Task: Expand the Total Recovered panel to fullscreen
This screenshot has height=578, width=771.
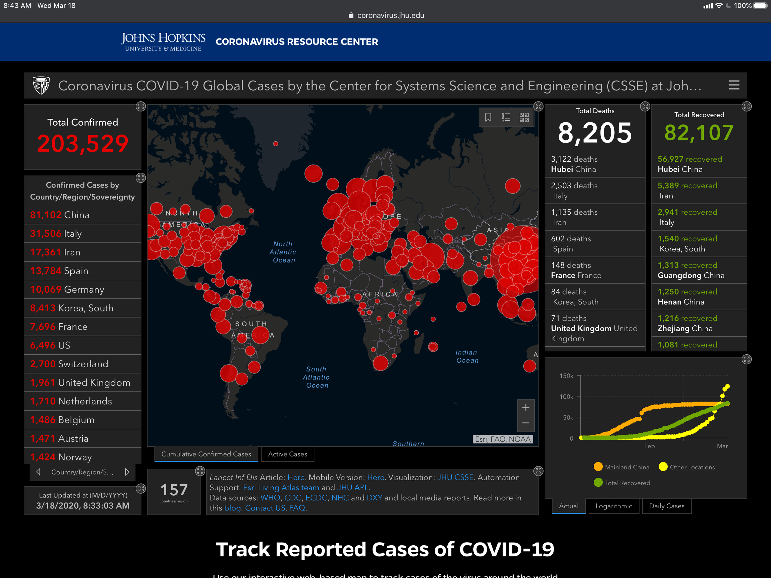Action: tap(746, 106)
